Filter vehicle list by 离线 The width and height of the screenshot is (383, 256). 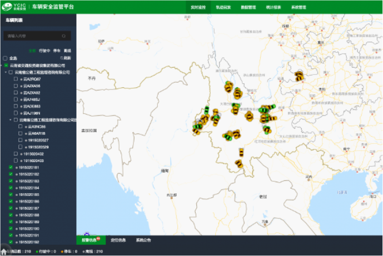point(67,51)
